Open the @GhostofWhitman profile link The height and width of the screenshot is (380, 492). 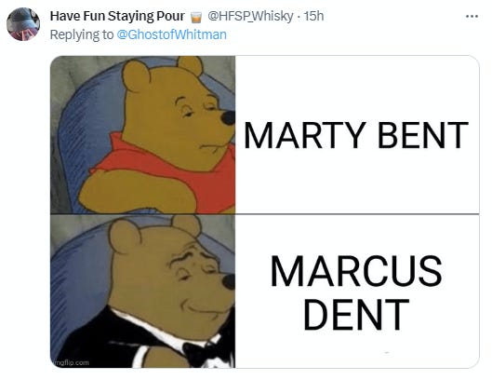pyautogui.click(x=172, y=34)
